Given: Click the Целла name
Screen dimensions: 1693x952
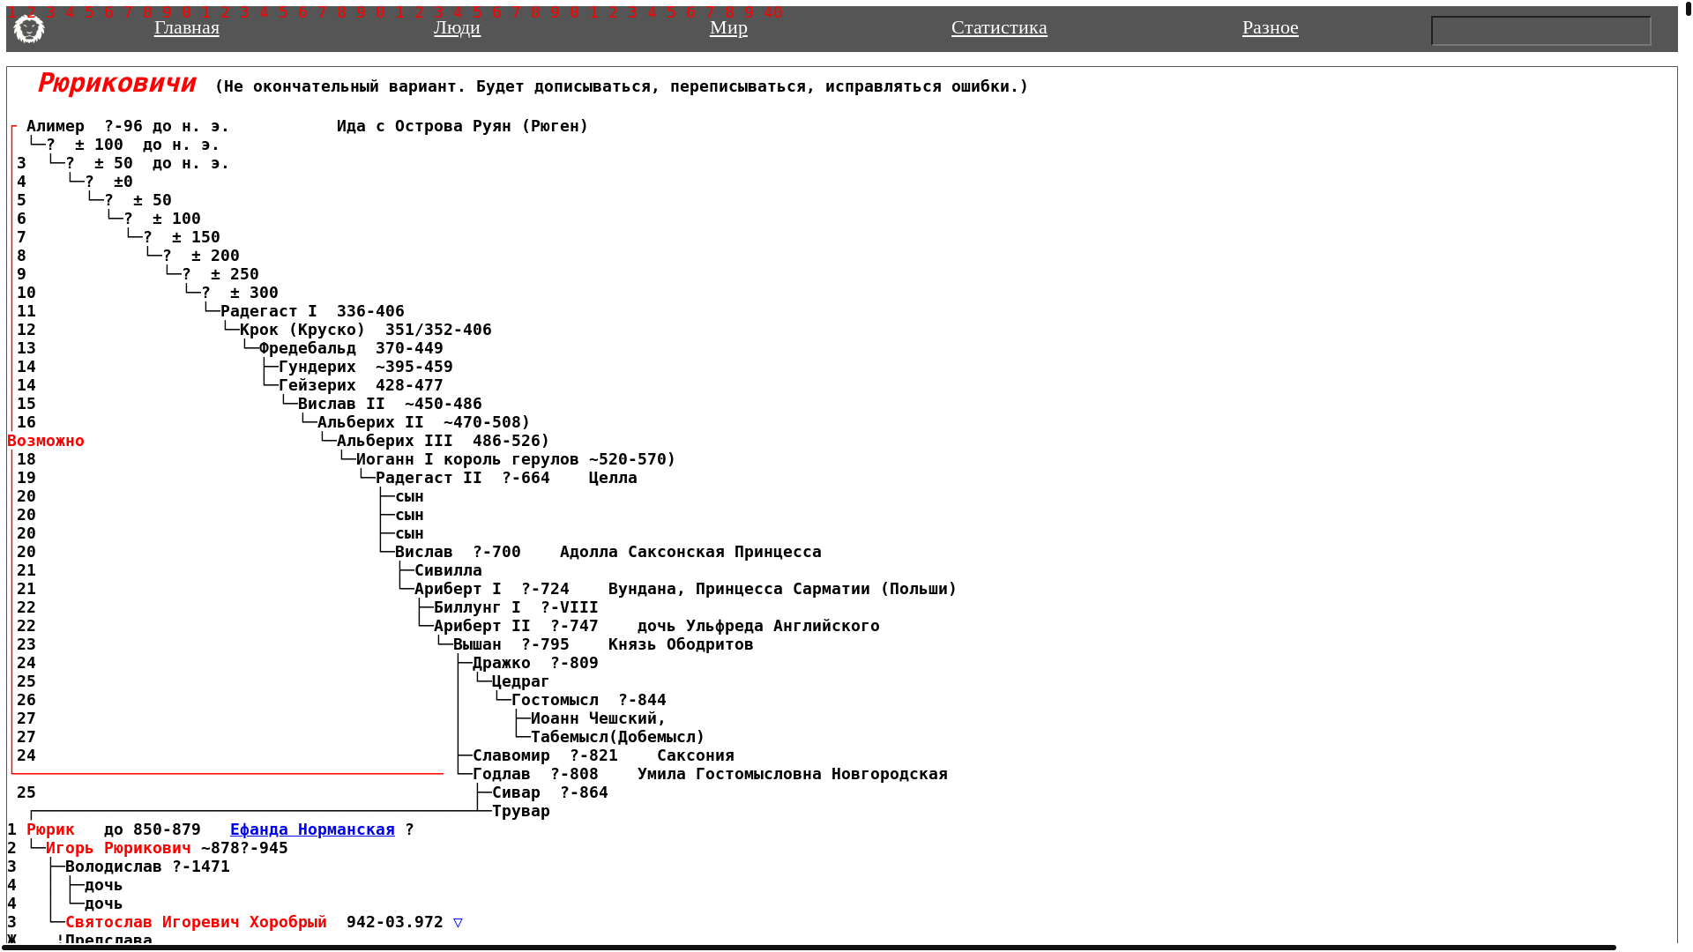Looking at the screenshot, I should tap(613, 478).
